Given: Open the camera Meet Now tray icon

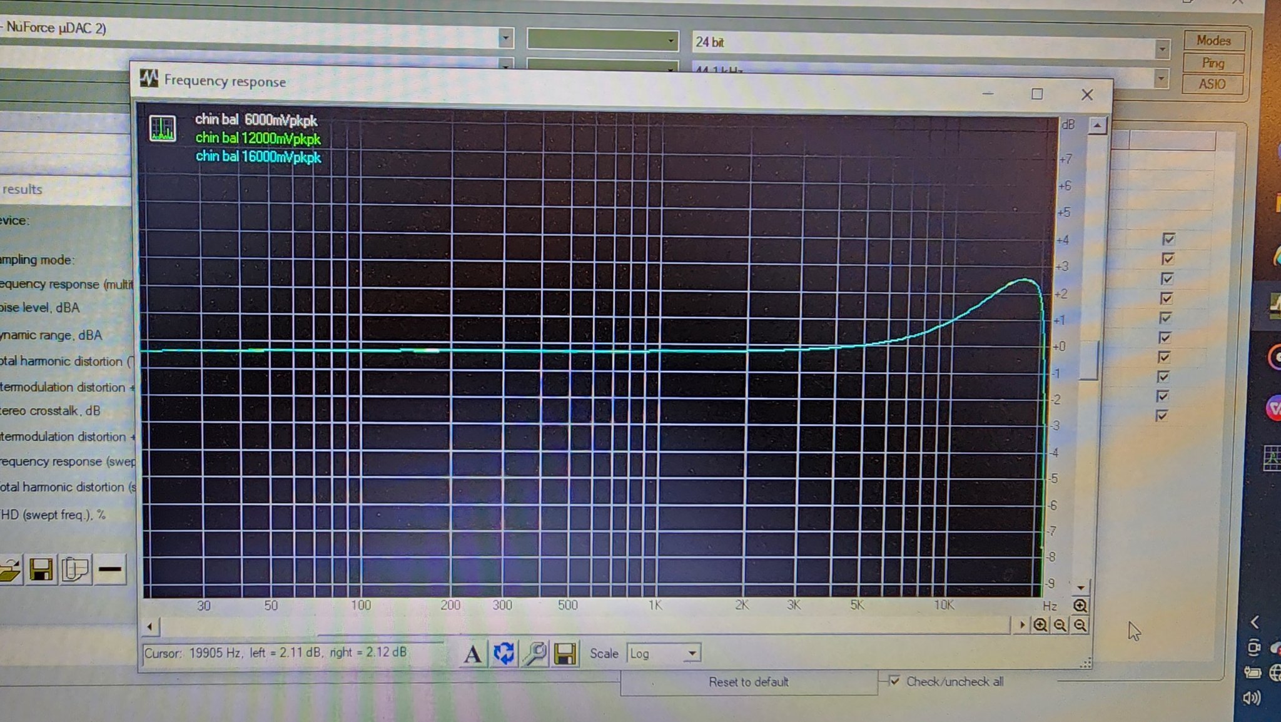Looking at the screenshot, I should click(x=1253, y=648).
